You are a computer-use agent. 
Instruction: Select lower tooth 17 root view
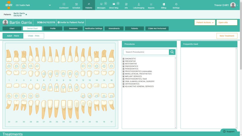pyautogui.click(x=111, y=105)
